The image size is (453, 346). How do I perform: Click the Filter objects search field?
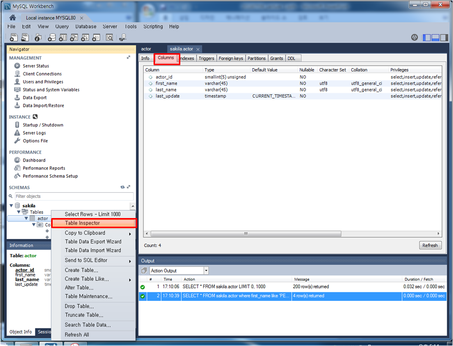pyautogui.click(x=74, y=196)
